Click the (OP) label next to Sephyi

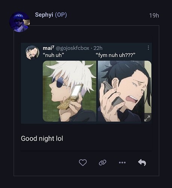click(61, 15)
